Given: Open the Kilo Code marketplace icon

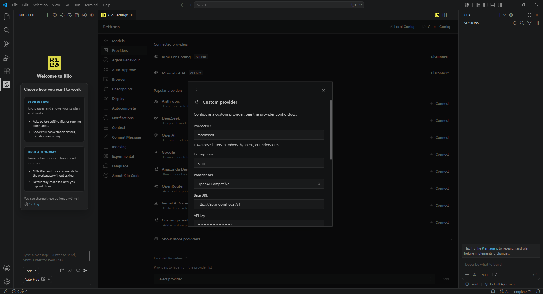Looking at the screenshot, I should coord(77,15).
